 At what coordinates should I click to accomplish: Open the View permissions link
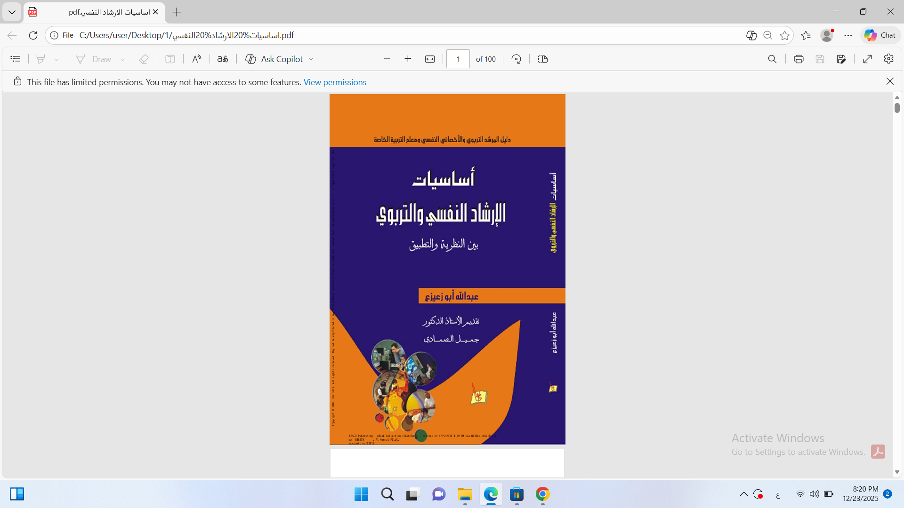click(x=335, y=82)
